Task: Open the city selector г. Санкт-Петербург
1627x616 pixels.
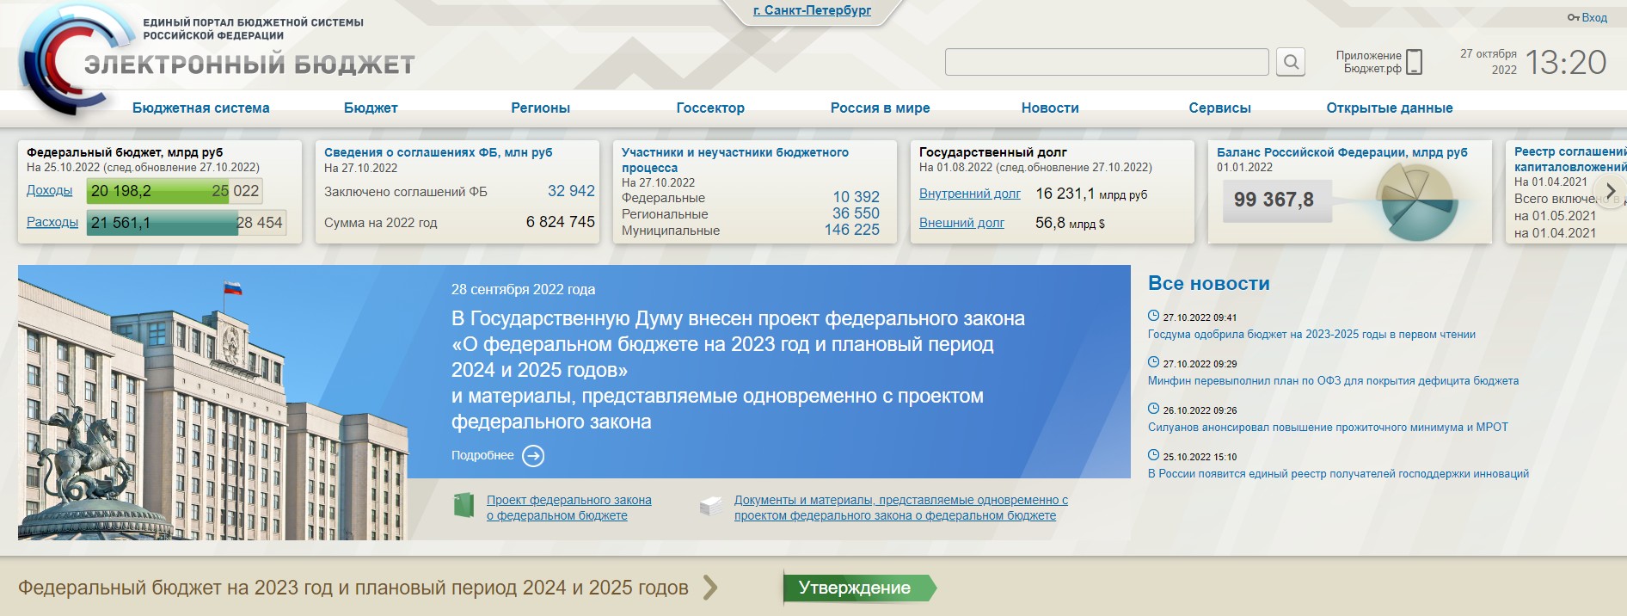Action: (x=812, y=10)
